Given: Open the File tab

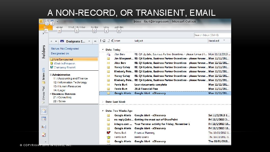Looking at the screenshot, I should (46, 27).
